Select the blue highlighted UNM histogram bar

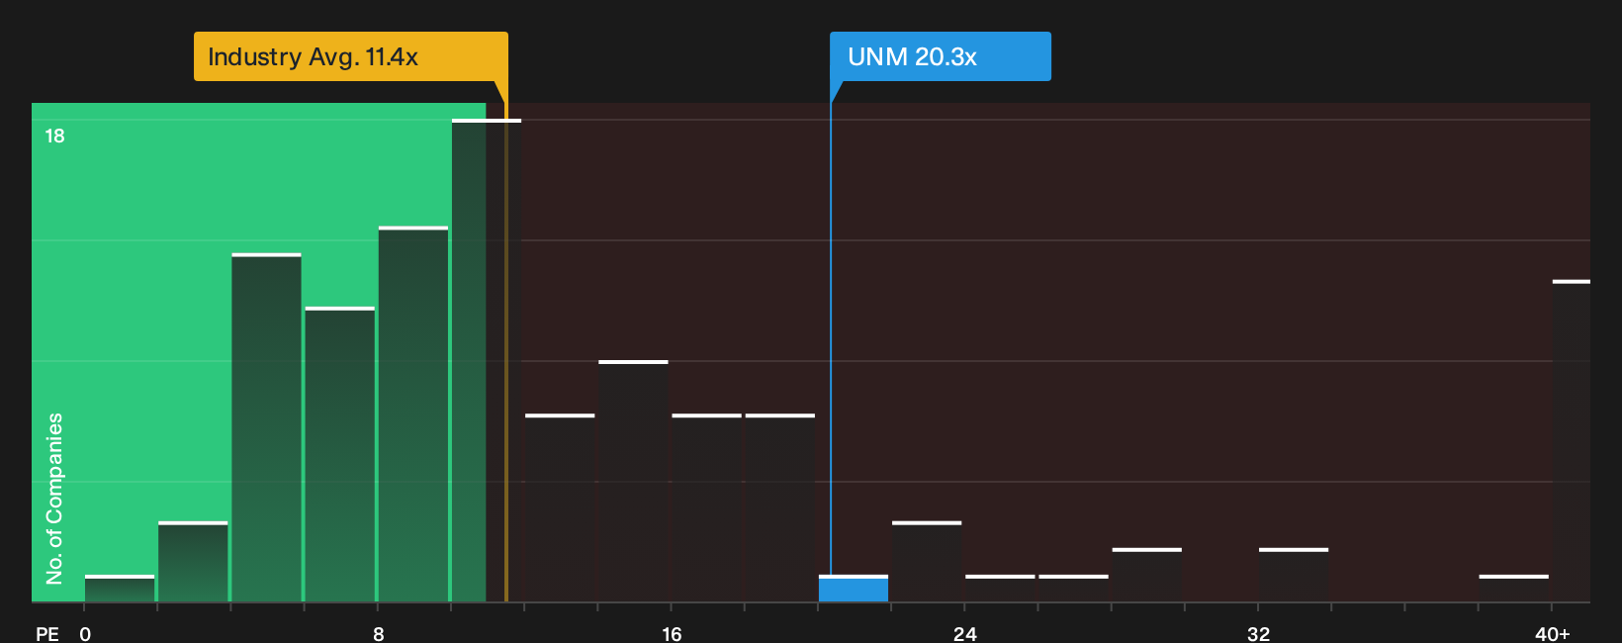click(854, 589)
